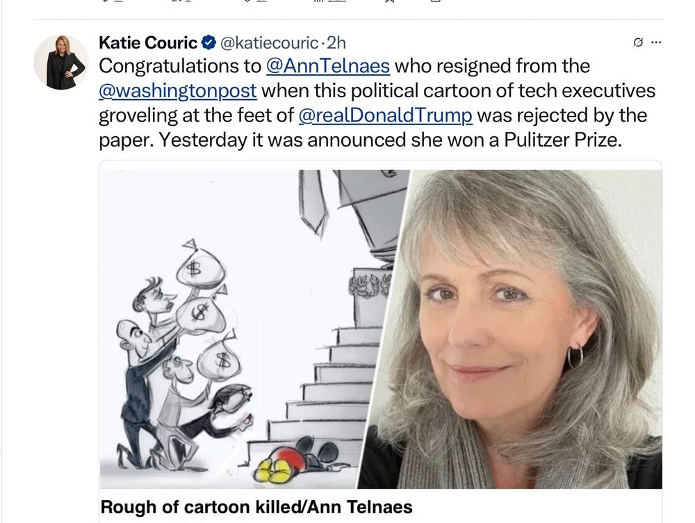Viewport: 695px width, 523px height.
Task: Click the views count on the previous tweet
Action: click(x=329, y=1)
